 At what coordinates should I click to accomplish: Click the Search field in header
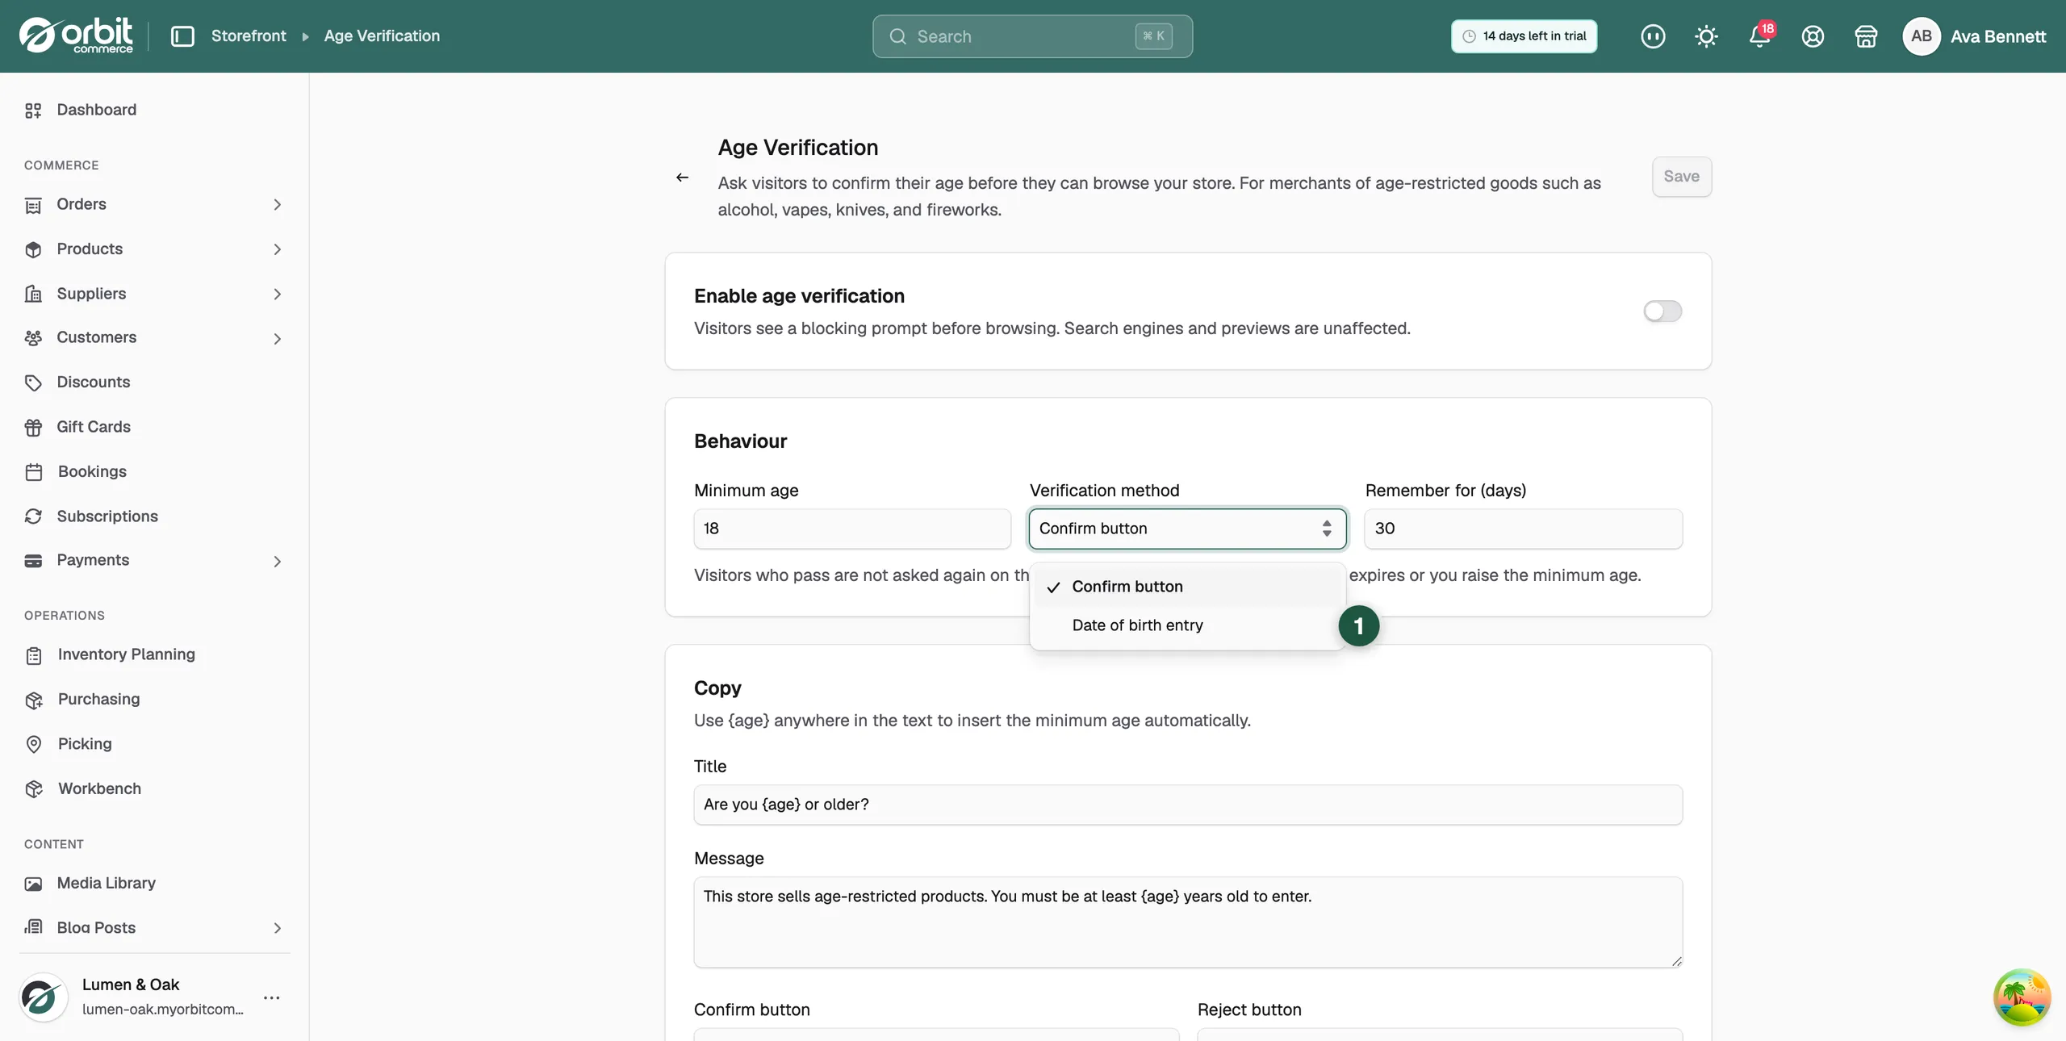click(1032, 36)
